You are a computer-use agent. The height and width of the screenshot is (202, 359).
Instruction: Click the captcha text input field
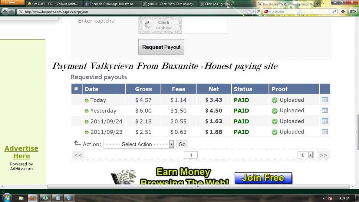click(x=206, y=25)
